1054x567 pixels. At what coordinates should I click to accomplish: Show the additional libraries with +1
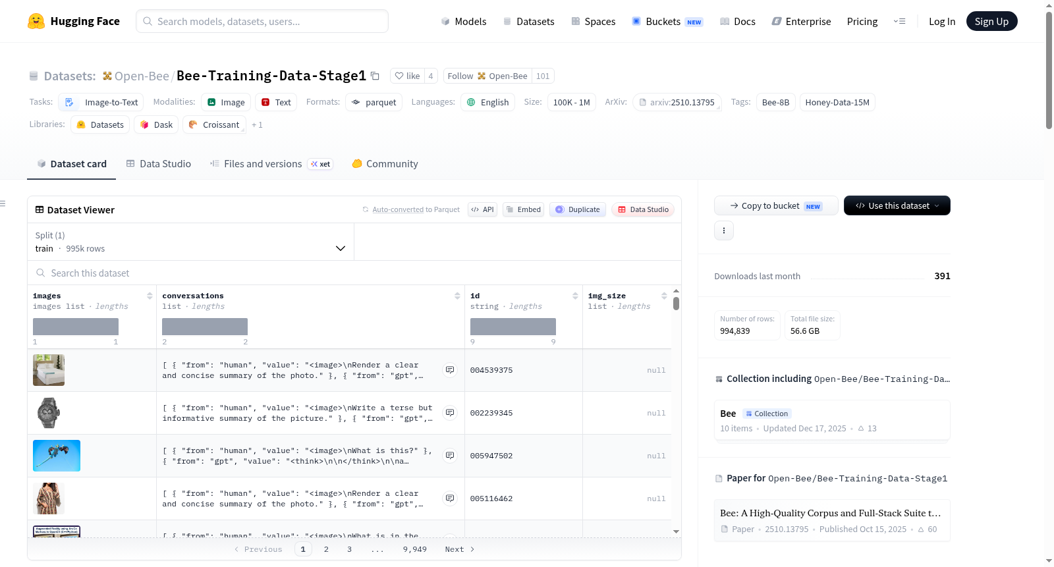coord(257,124)
